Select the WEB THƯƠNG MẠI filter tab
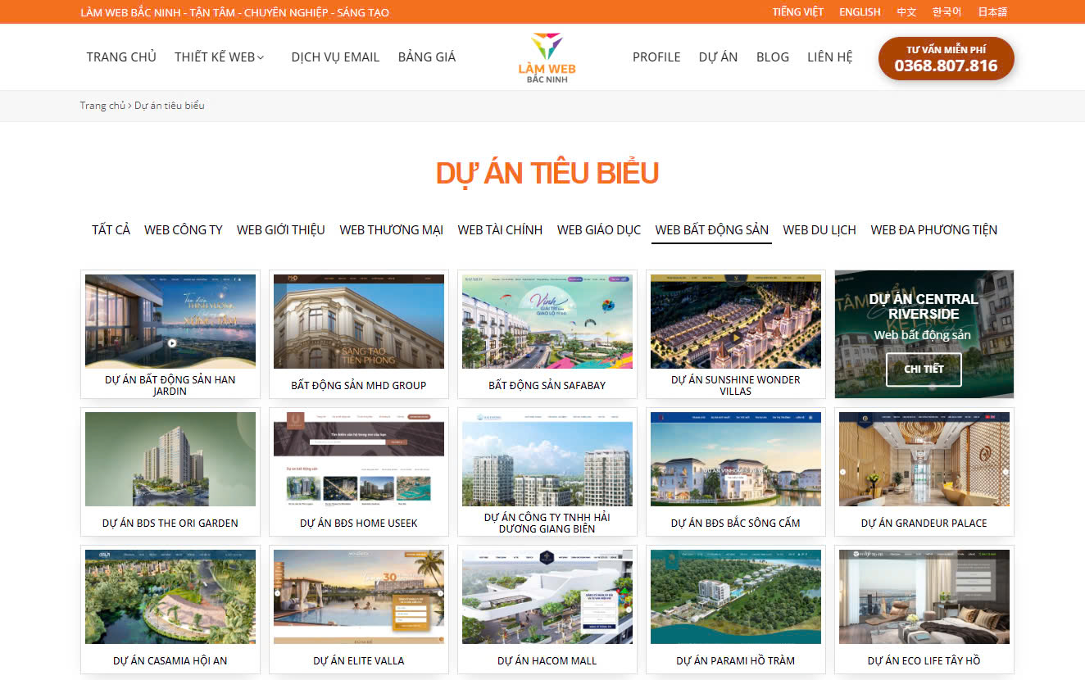1085x680 pixels. click(x=391, y=230)
